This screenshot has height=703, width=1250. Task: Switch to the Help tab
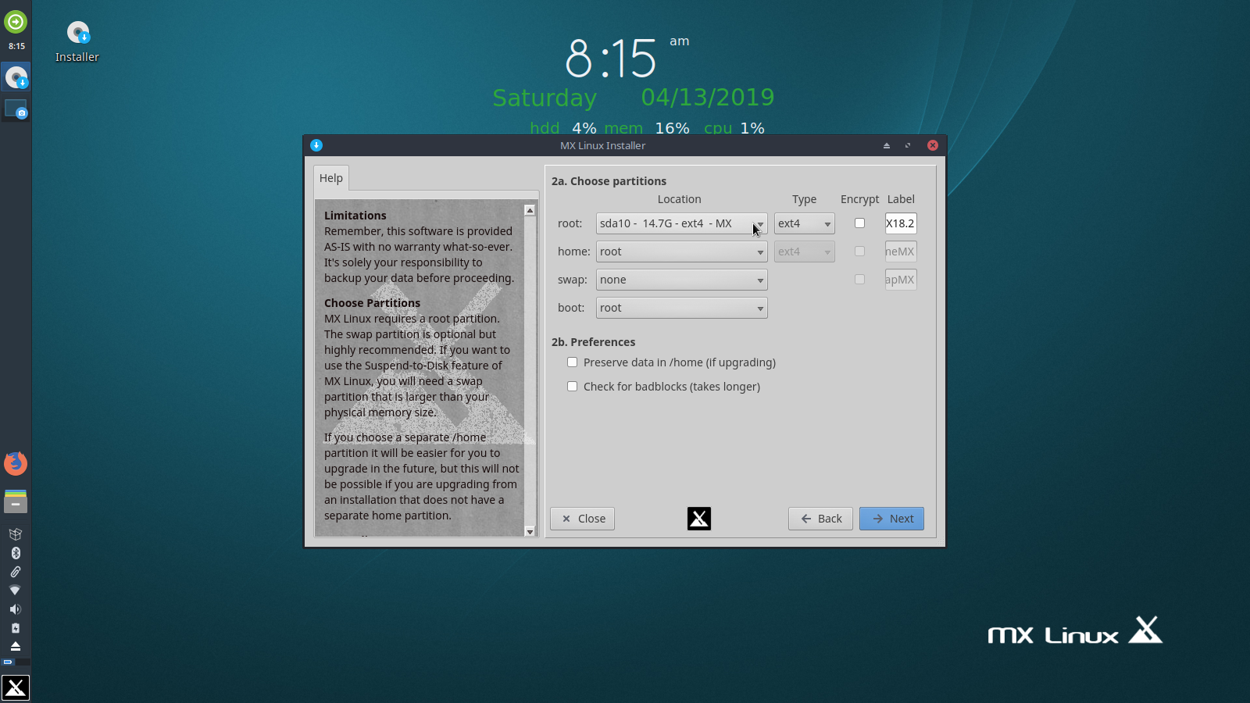pos(331,178)
